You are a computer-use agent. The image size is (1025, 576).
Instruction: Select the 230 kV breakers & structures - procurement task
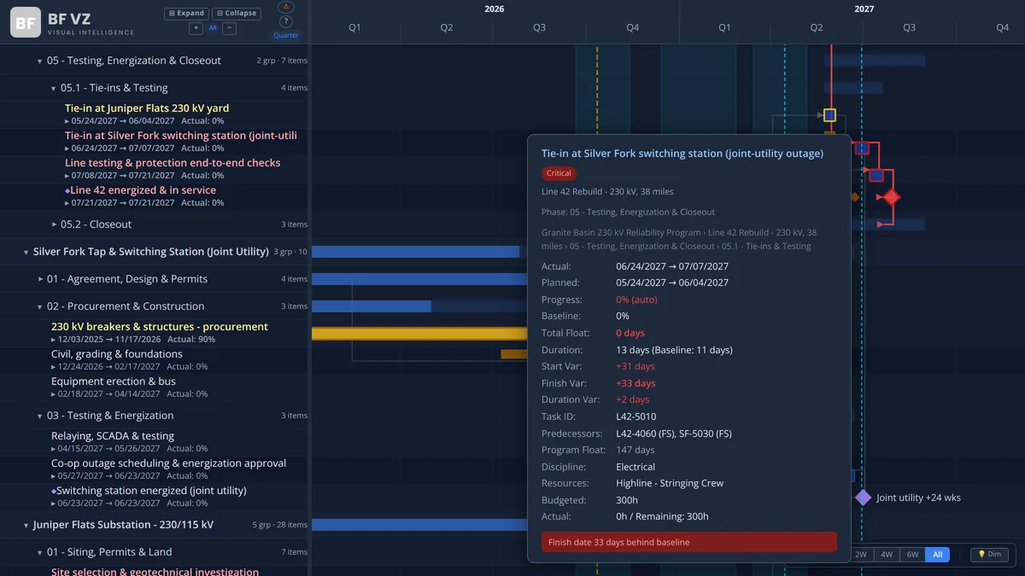tap(160, 327)
